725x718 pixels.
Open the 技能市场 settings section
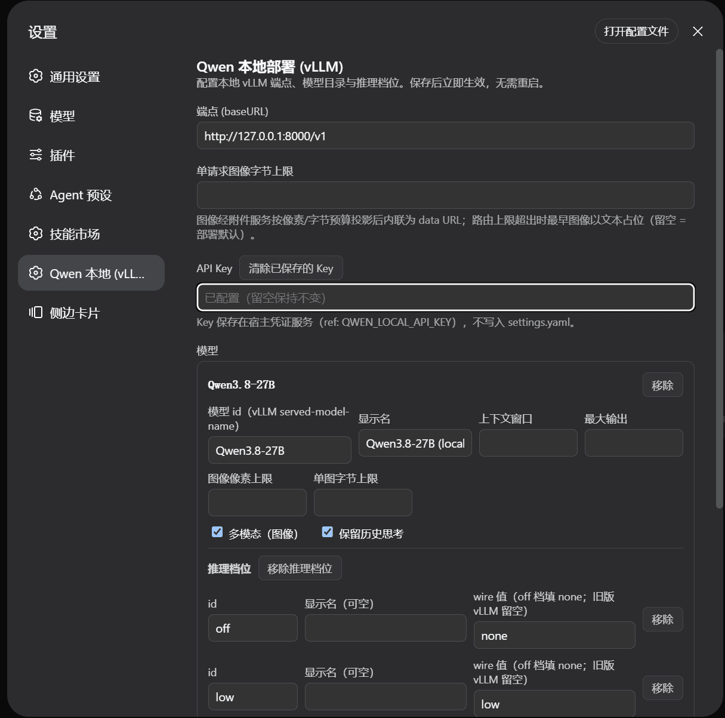91,233
